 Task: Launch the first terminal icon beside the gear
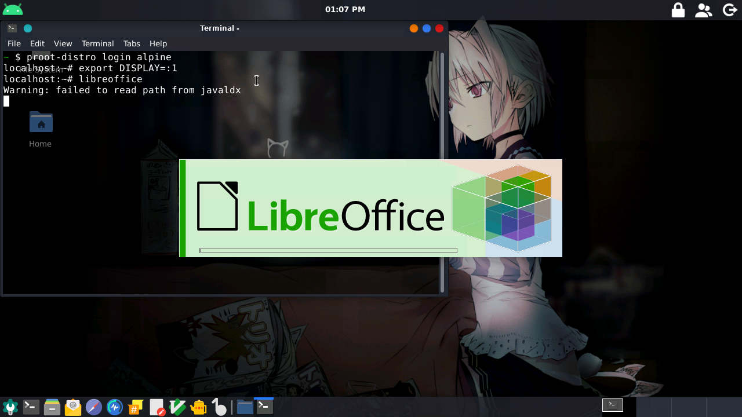tap(31, 407)
